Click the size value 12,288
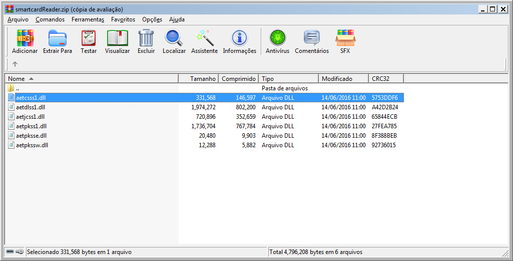 (207, 145)
